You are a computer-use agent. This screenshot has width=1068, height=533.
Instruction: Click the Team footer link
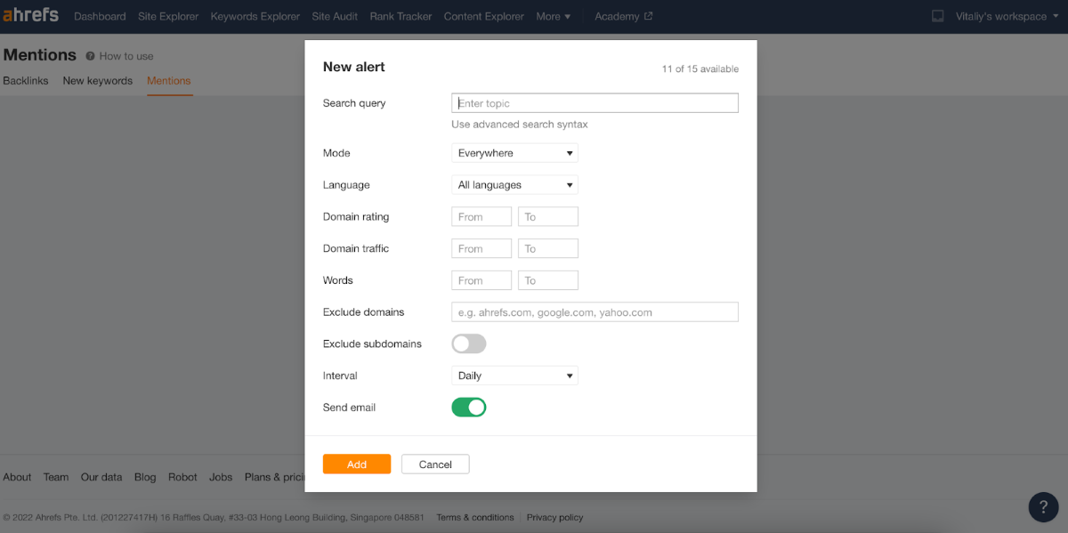pos(56,477)
